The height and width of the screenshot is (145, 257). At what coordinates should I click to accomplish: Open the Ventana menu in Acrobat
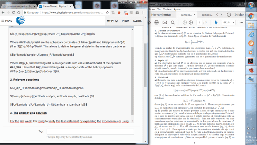point(167,9)
